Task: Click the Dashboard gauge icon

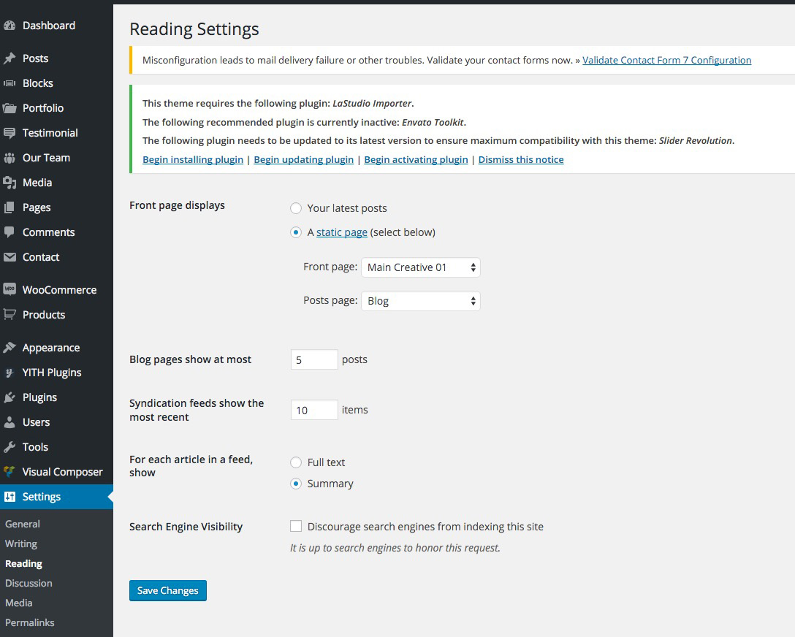Action: (9, 26)
